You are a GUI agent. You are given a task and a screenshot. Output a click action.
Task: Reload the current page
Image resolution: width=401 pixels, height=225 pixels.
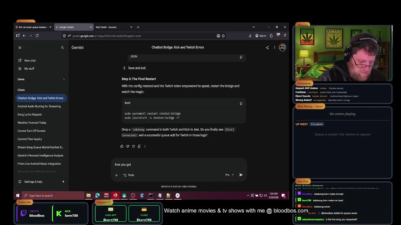pos(37,36)
